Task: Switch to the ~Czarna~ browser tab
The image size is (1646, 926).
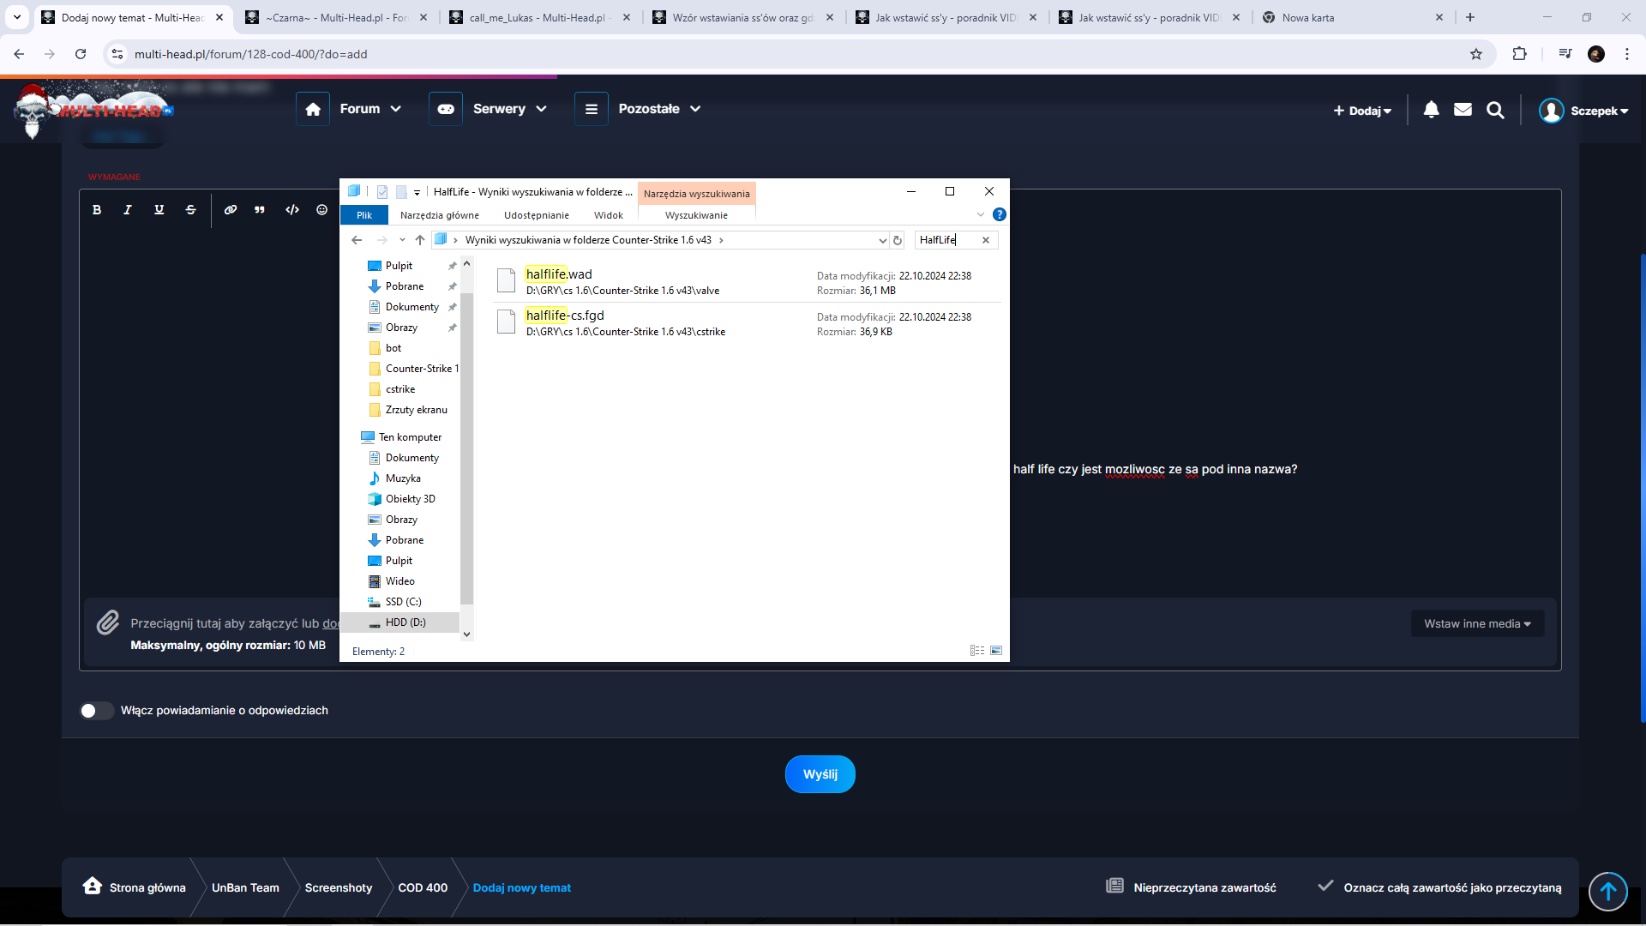Action: (334, 17)
